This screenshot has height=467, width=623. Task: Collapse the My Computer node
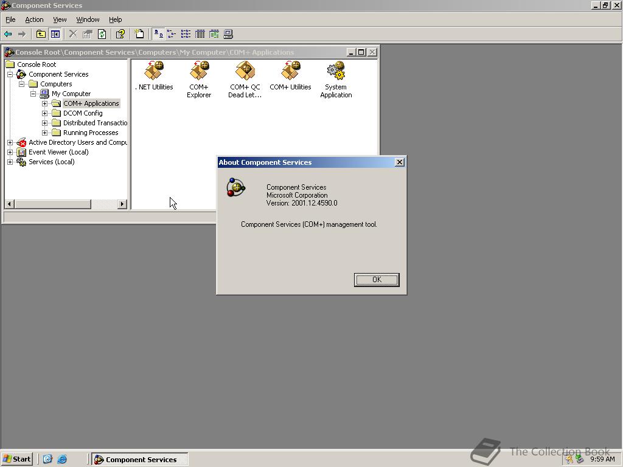(33, 94)
